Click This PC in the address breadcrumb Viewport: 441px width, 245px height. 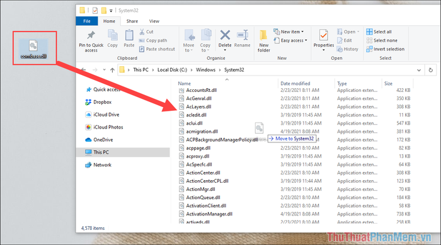click(140, 70)
